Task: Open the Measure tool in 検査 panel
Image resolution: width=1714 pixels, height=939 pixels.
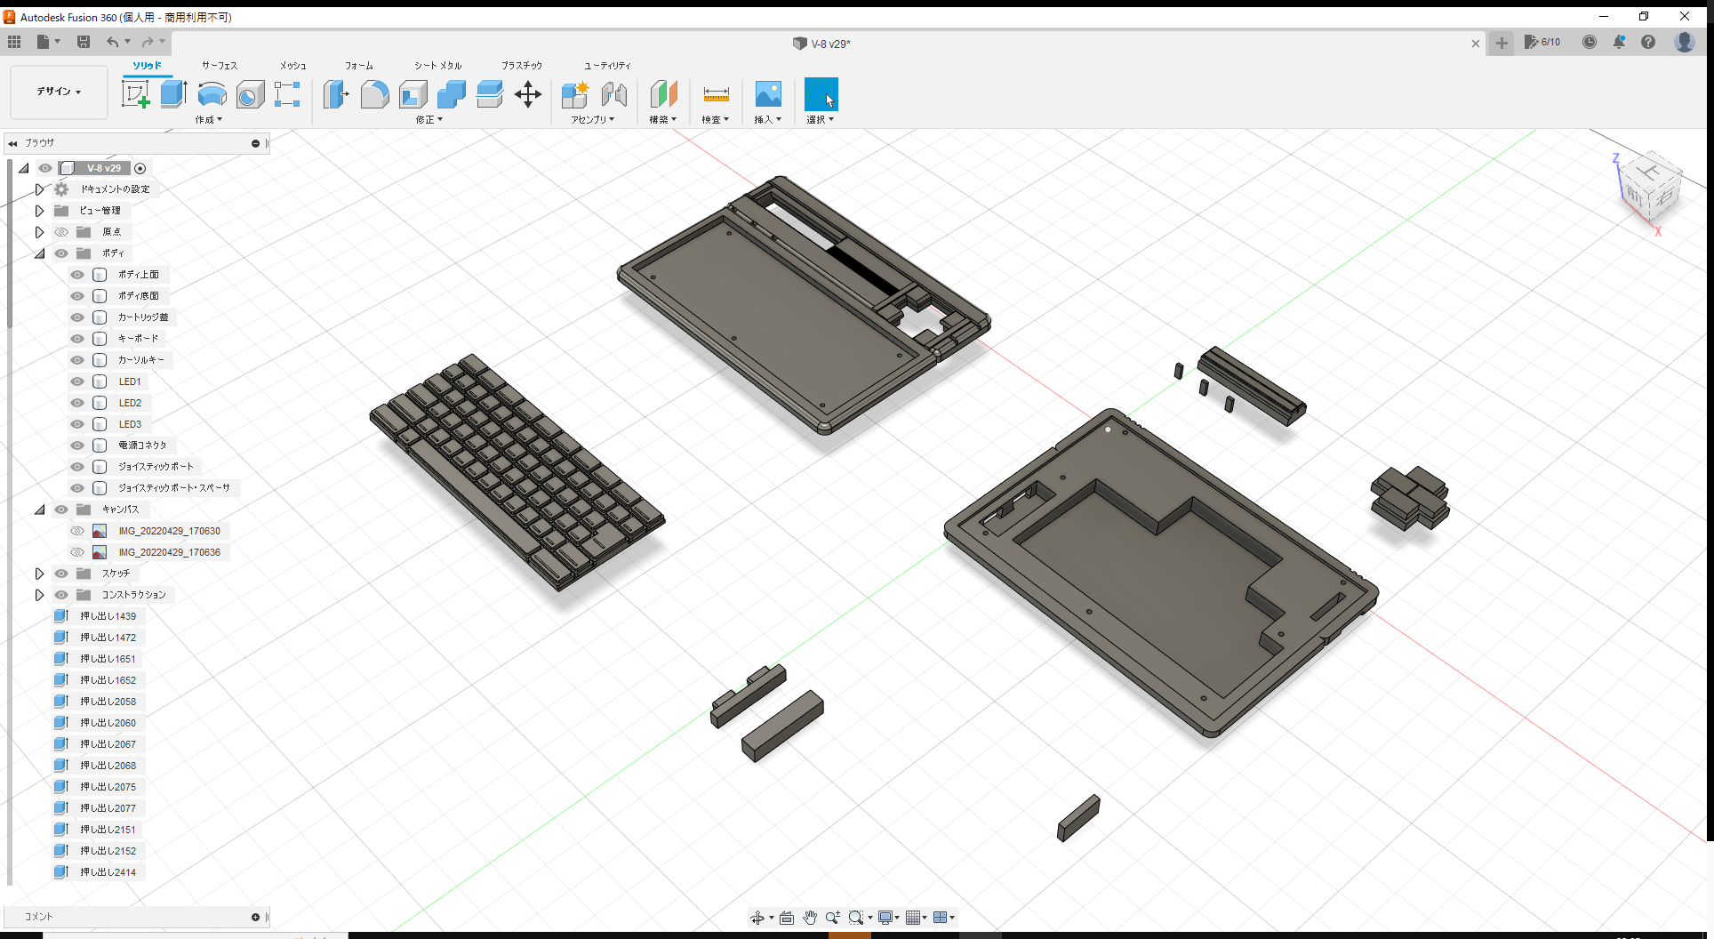Action: pos(716,94)
